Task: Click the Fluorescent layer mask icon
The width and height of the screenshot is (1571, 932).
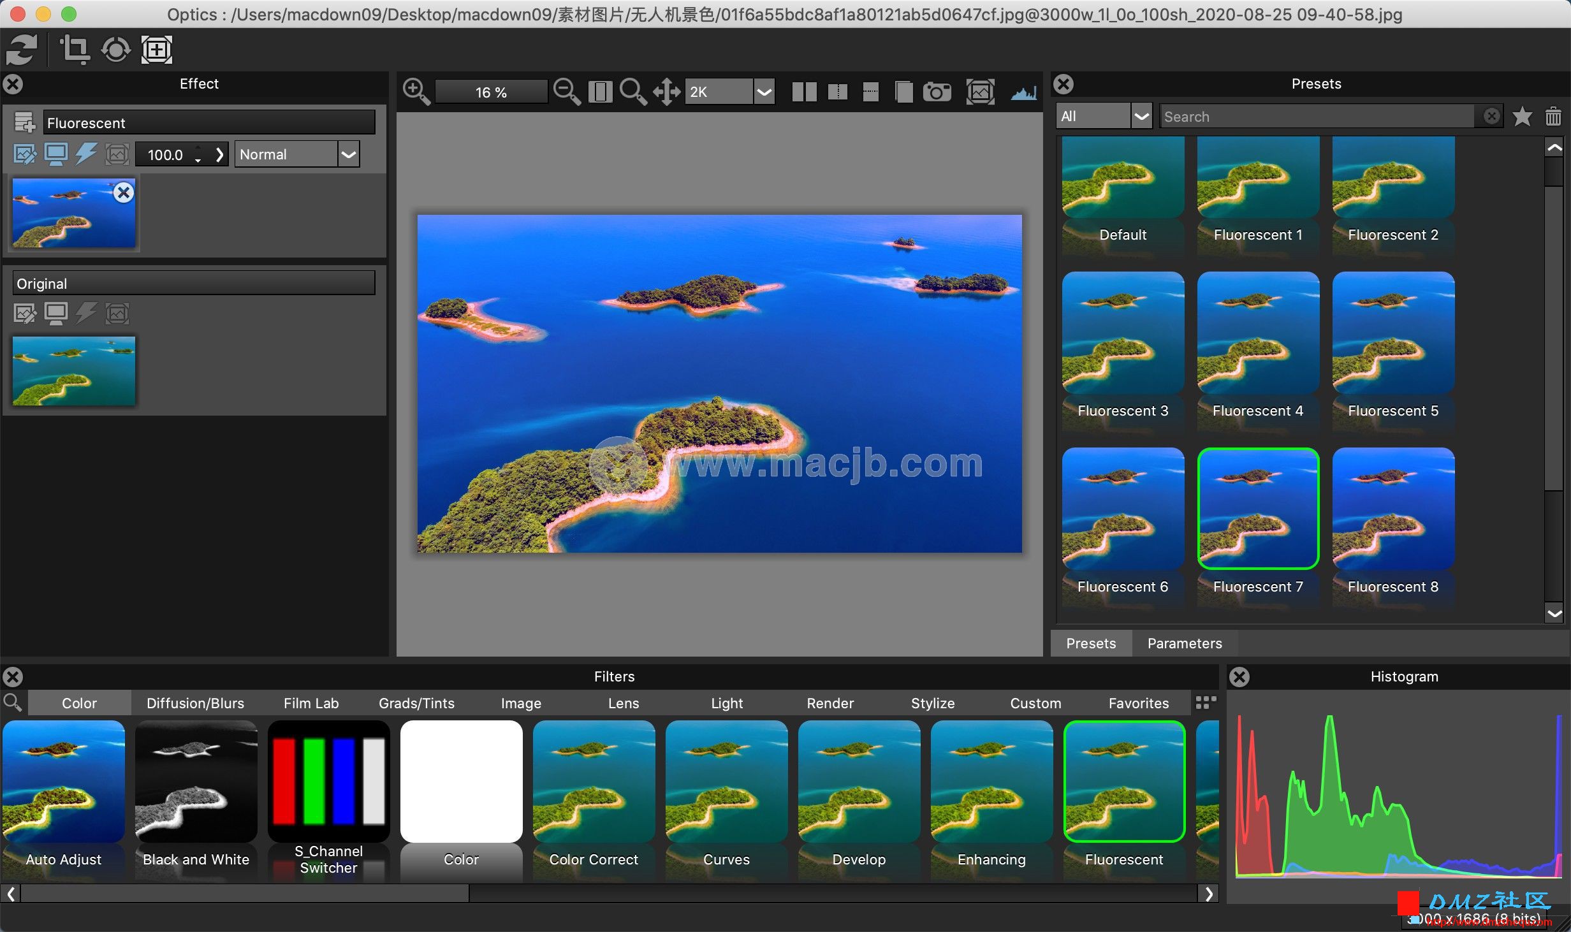Action: tap(117, 154)
